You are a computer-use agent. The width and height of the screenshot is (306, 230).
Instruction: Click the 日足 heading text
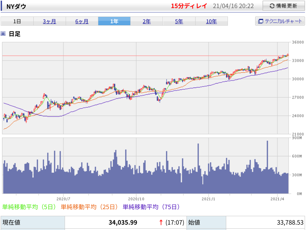tap(14, 34)
